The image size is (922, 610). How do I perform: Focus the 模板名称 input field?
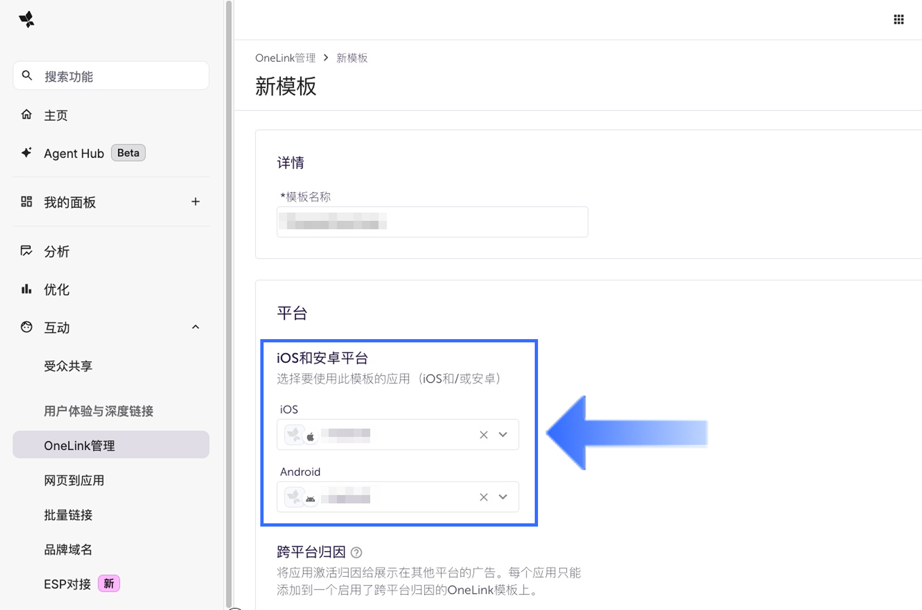432,222
